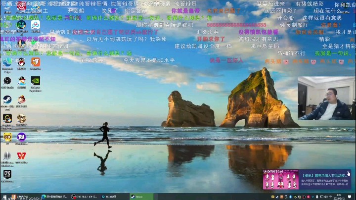Click the webcam overlay of the streamer
Image resolution: width=356 pixels, height=200 pixels.
326,98
